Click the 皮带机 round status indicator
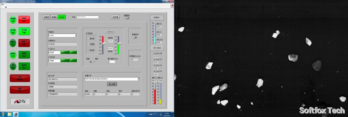 coord(13,54)
